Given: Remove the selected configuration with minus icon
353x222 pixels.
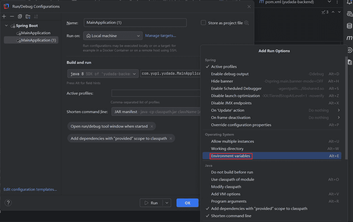Looking at the screenshot, I should click(12, 16).
